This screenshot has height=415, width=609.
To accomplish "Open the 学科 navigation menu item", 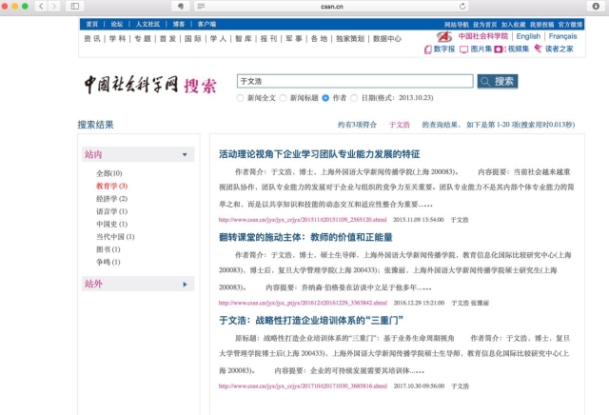I will [117, 39].
